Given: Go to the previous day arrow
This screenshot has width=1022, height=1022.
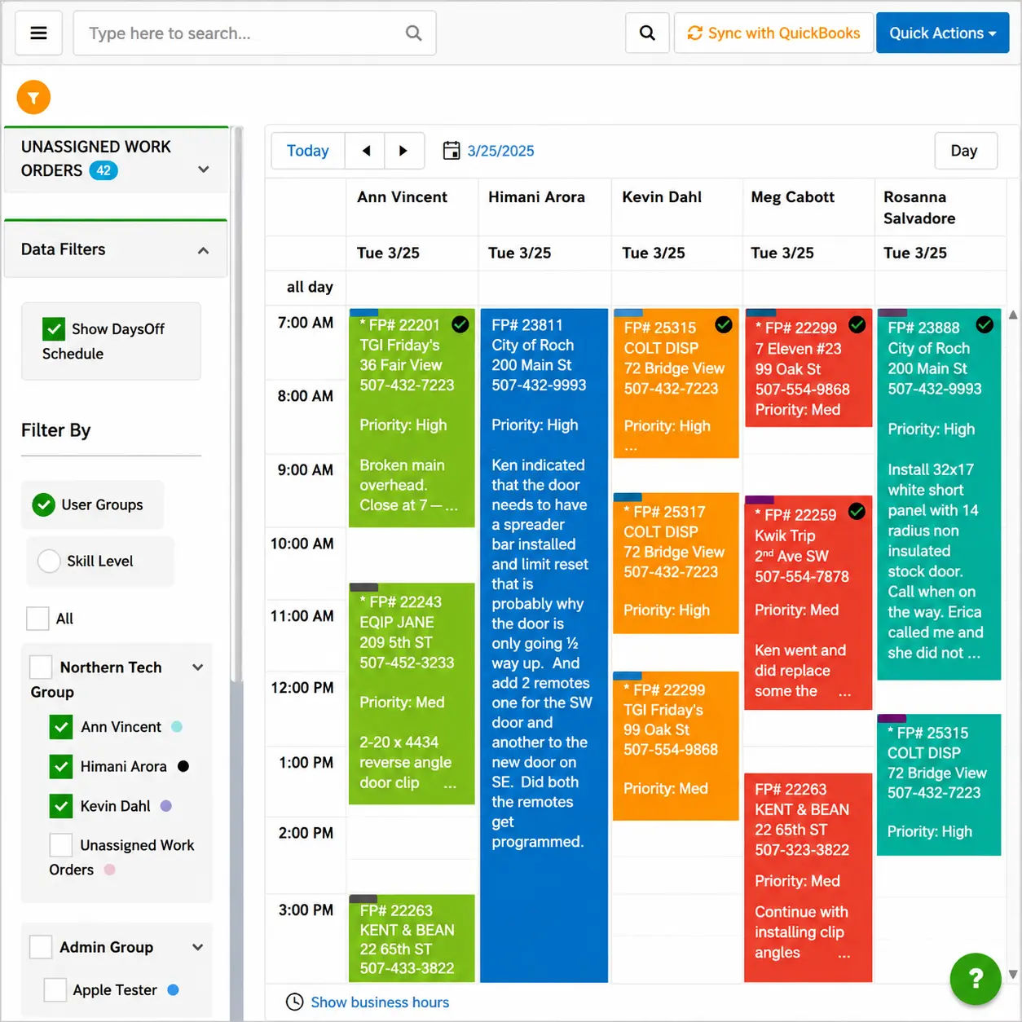Looking at the screenshot, I should [366, 151].
